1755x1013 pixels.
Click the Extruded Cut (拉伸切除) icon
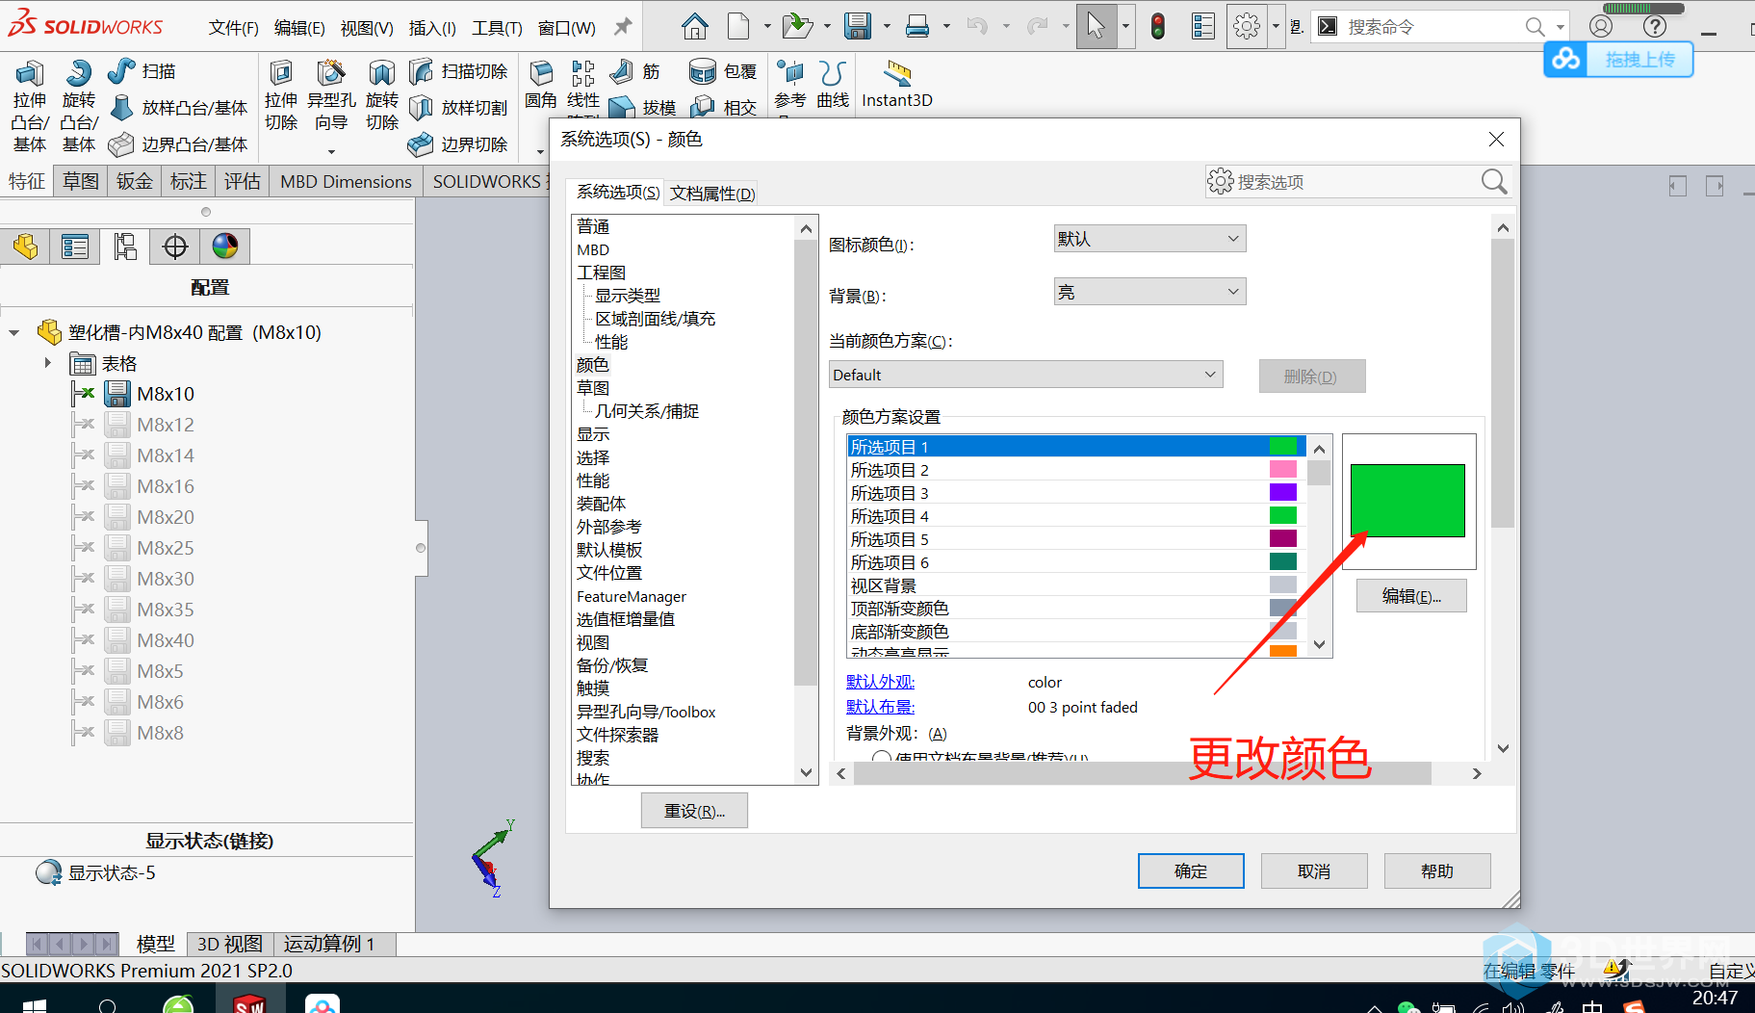pyautogui.click(x=281, y=73)
